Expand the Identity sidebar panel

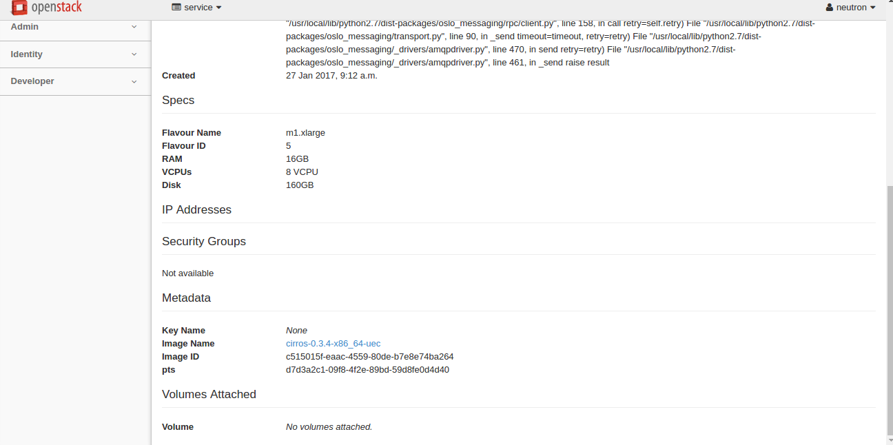click(x=75, y=54)
